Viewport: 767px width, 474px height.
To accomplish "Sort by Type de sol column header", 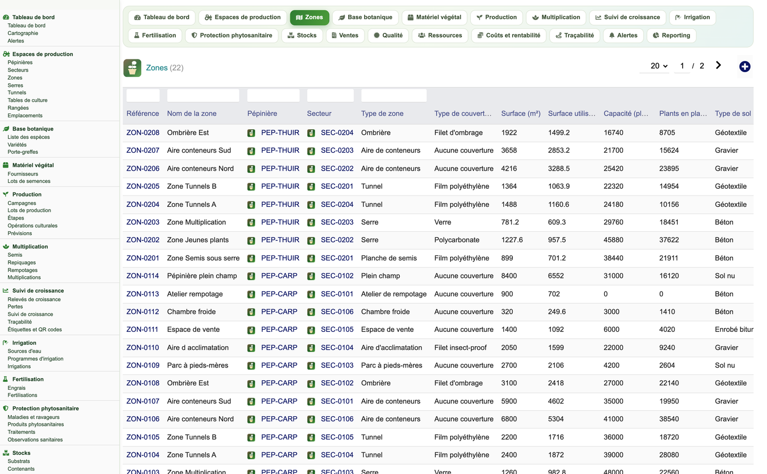I will [733, 113].
